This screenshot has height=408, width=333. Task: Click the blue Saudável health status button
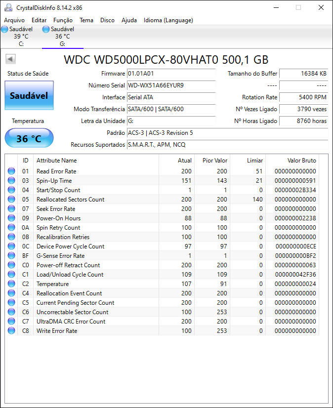tap(29, 95)
